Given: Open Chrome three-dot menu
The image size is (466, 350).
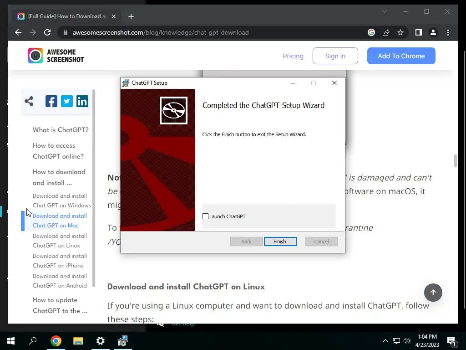Looking at the screenshot, I should coord(448,32).
